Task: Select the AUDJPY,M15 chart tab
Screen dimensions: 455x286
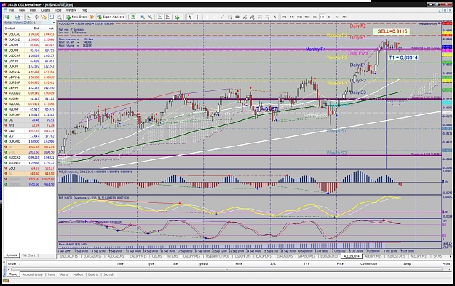Action: click(x=373, y=256)
